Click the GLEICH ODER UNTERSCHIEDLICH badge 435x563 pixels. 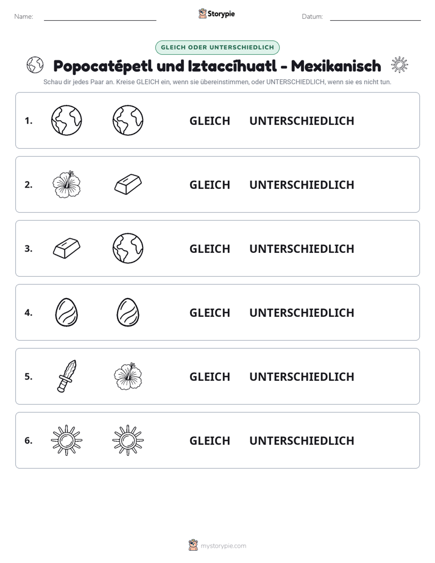tap(217, 48)
